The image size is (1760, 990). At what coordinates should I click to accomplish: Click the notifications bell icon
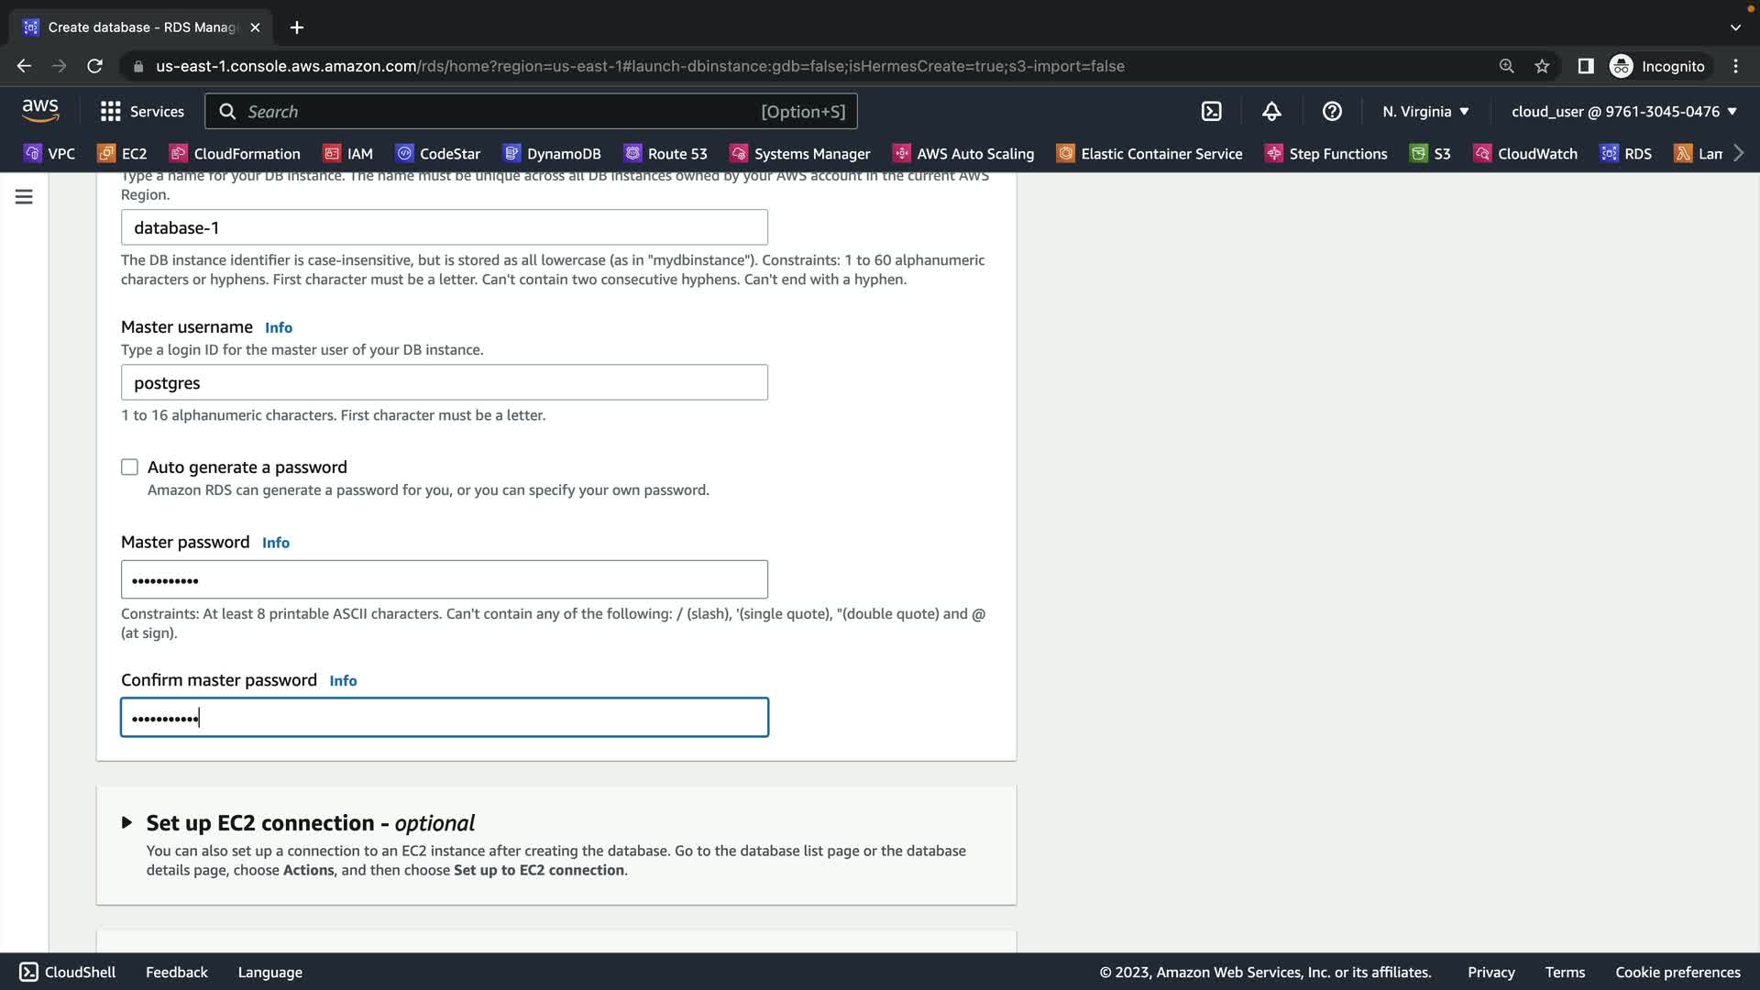click(1271, 112)
